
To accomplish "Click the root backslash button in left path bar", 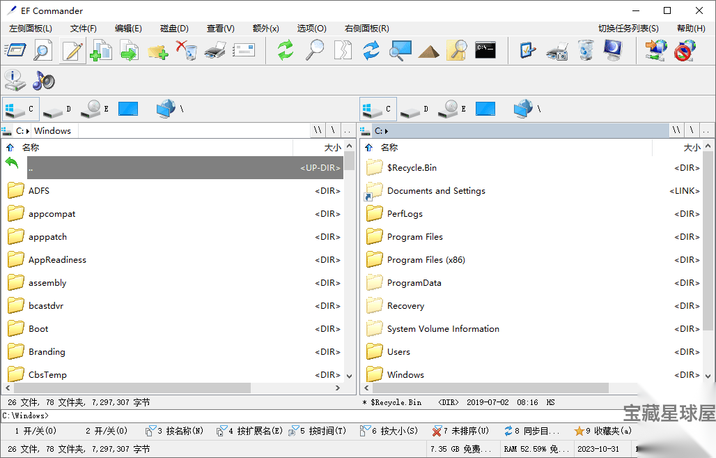I will click(333, 131).
